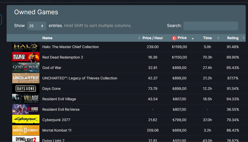The height and width of the screenshot is (142, 248).
Task: Select Halo rating 91.48%
Action: click(233, 47)
